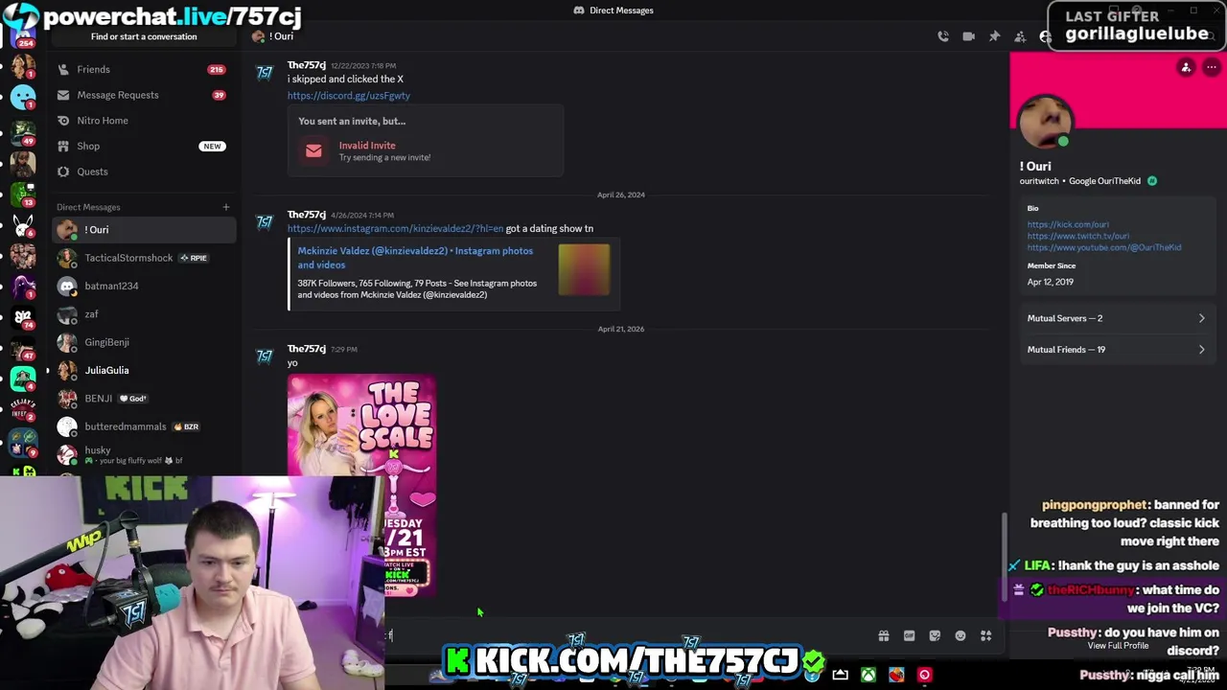Create a new direct message with plus icon

click(x=226, y=207)
